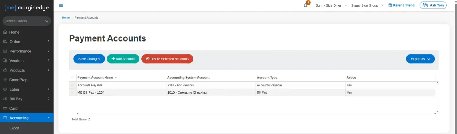Click the table's left scroll arrow
The height and width of the screenshot is (134, 457).
[x=77, y=113]
